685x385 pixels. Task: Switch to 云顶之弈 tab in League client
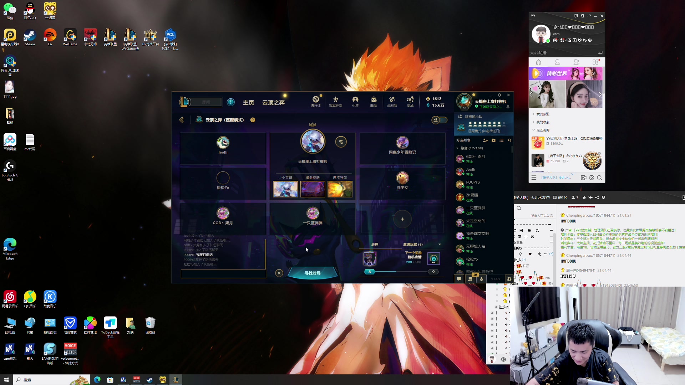(273, 103)
